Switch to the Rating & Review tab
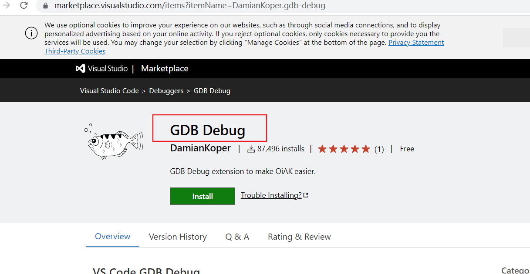The width and height of the screenshot is (530, 274). (300, 237)
